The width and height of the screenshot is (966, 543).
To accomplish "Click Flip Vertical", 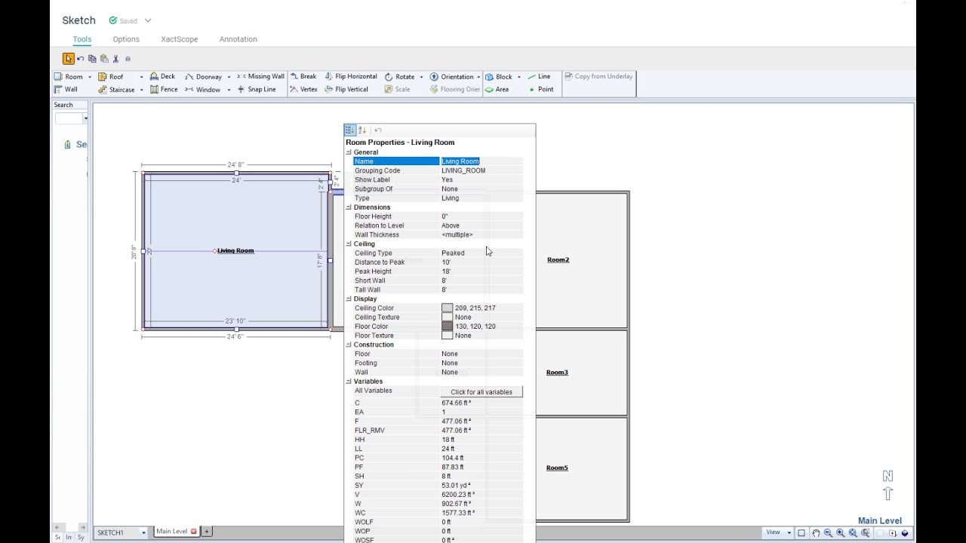I will 346,89.
